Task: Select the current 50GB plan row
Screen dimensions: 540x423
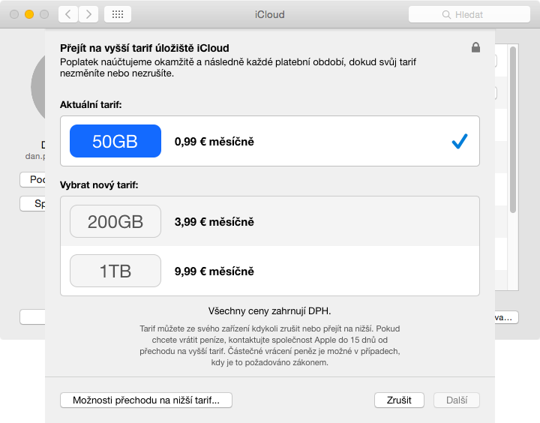Action: pos(300,141)
